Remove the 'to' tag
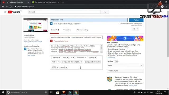 click(74, 58)
